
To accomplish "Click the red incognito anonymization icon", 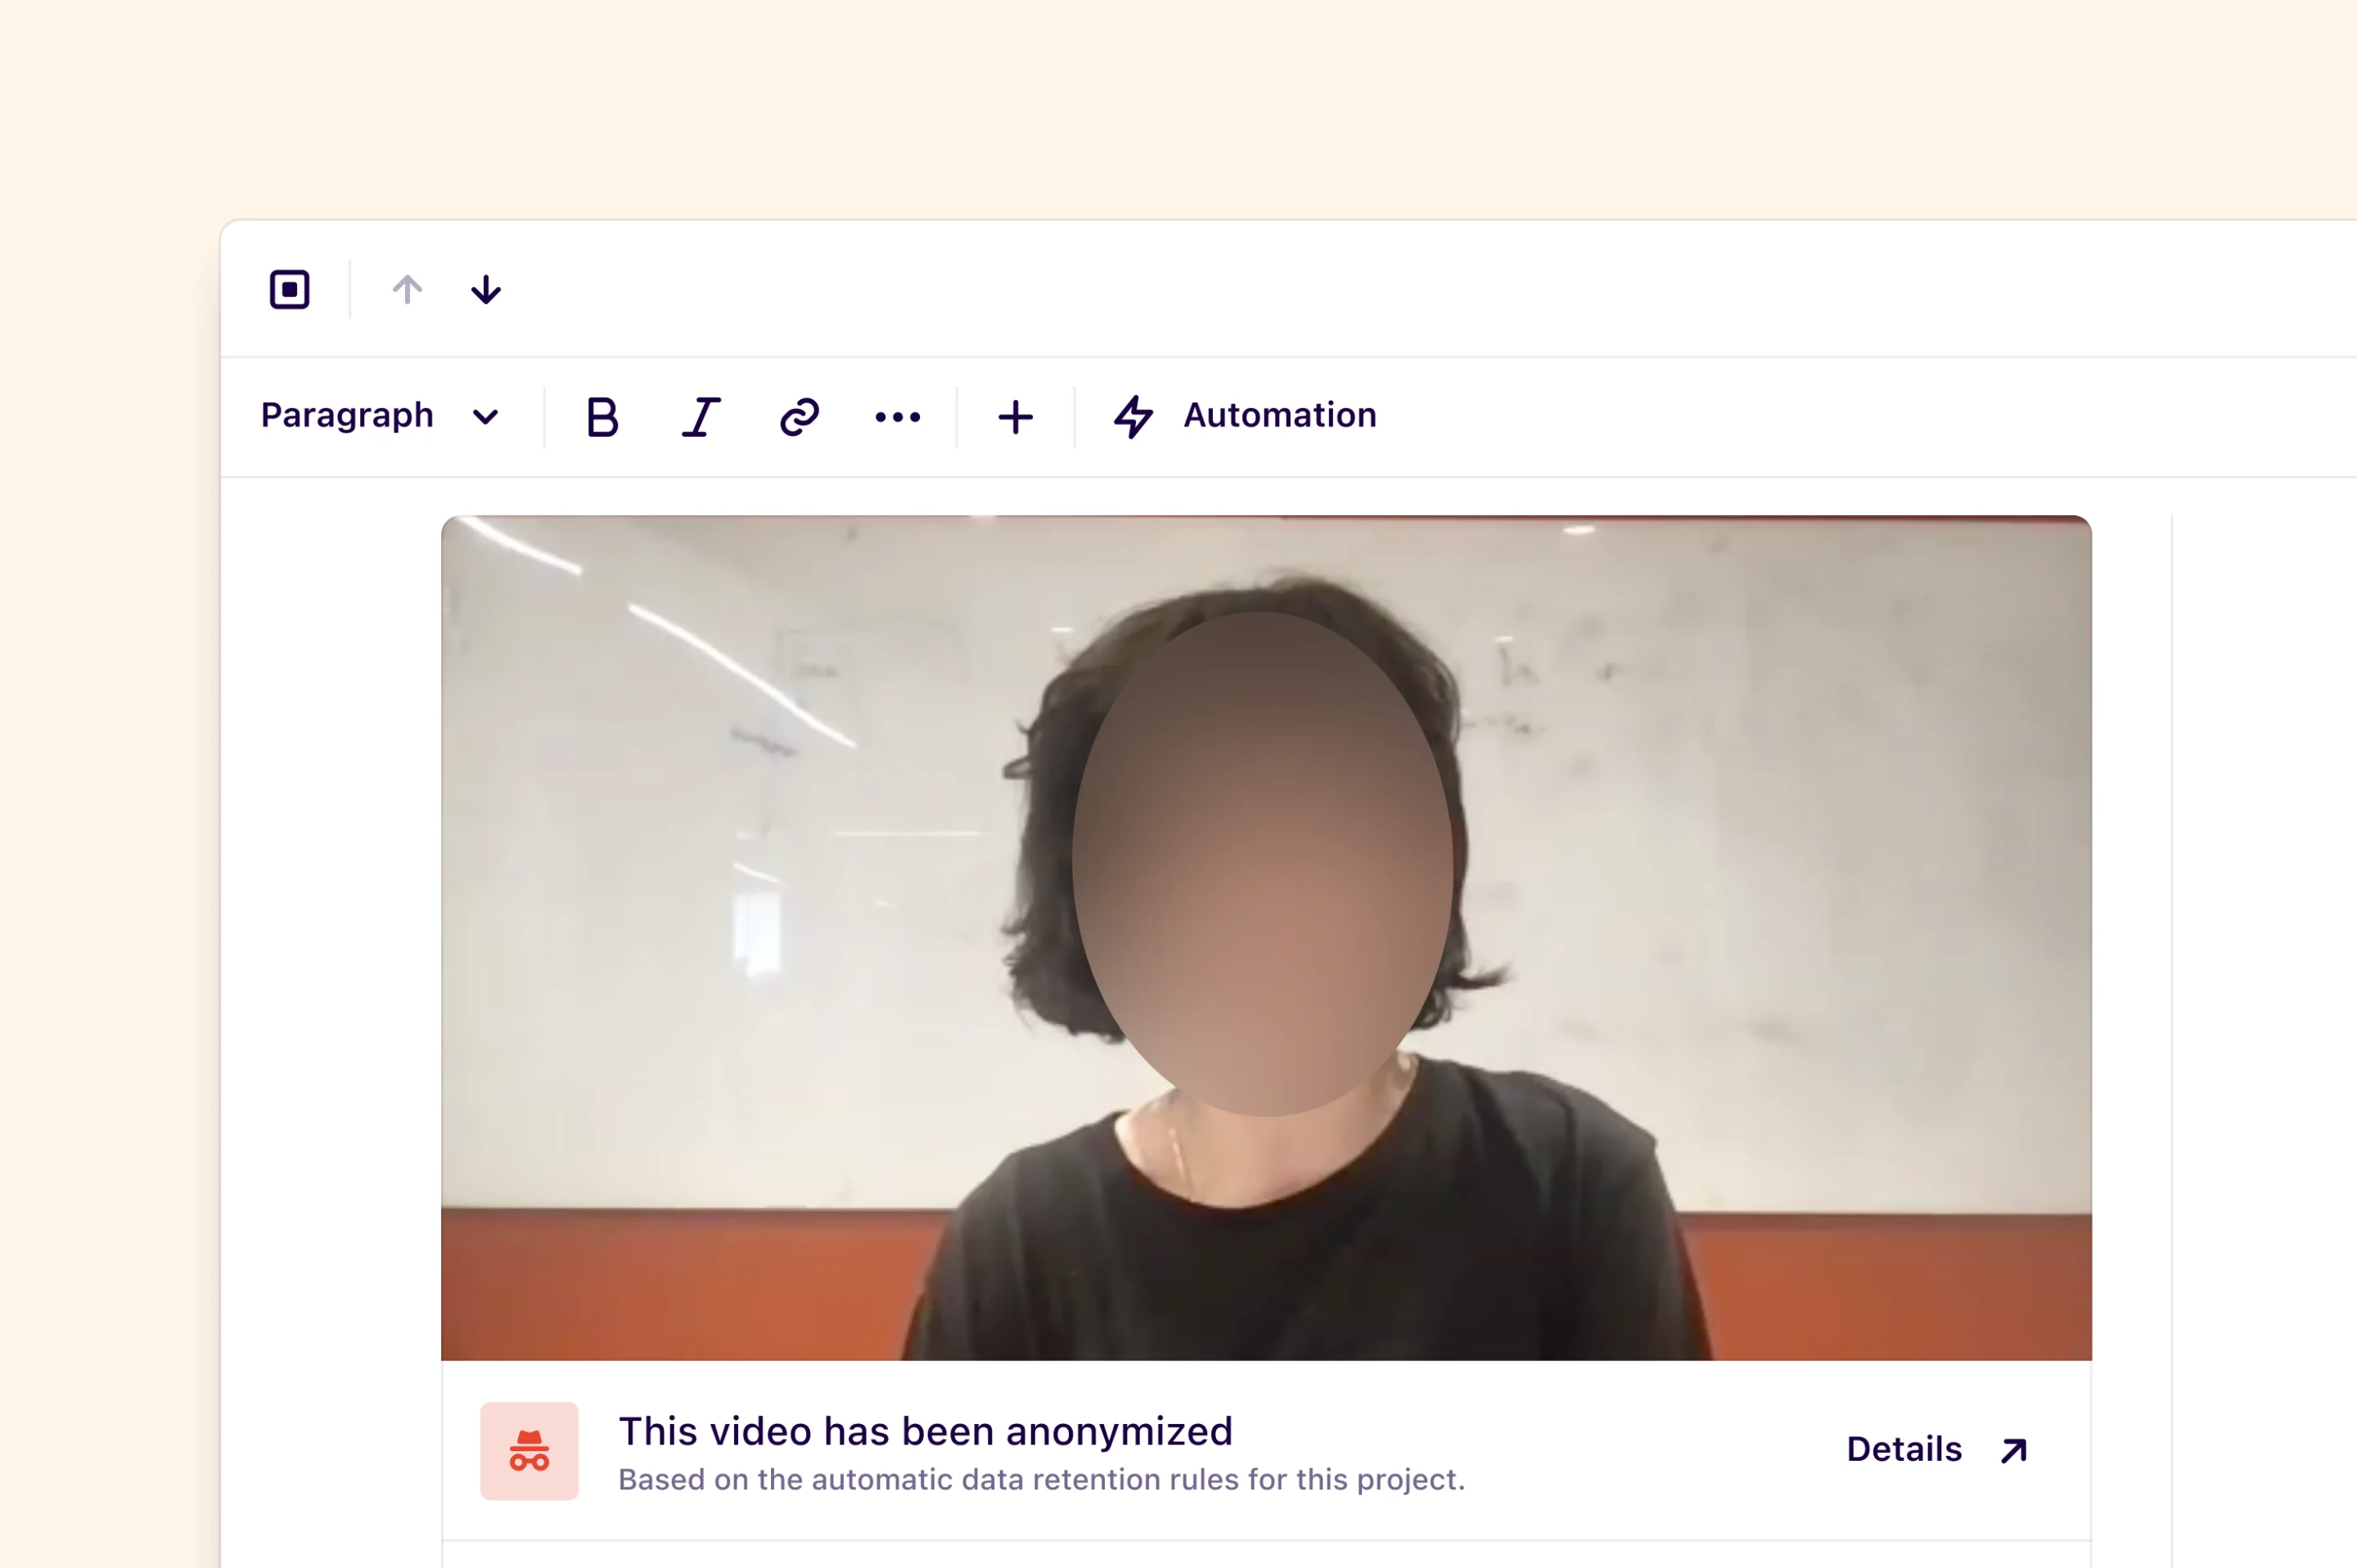I will 530,1451.
